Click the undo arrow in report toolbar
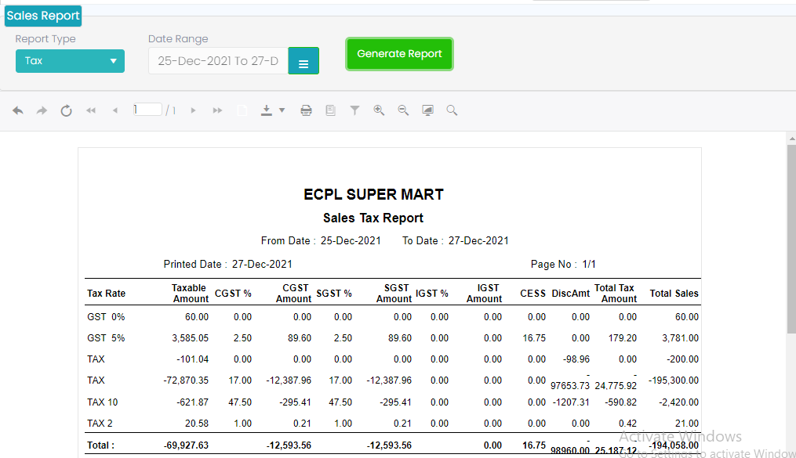 click(18, 111)
